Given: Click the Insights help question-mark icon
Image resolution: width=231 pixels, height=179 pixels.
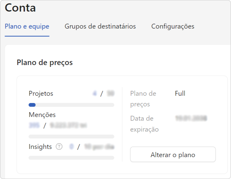Looking at the screenshot, I should coord(59,146).
